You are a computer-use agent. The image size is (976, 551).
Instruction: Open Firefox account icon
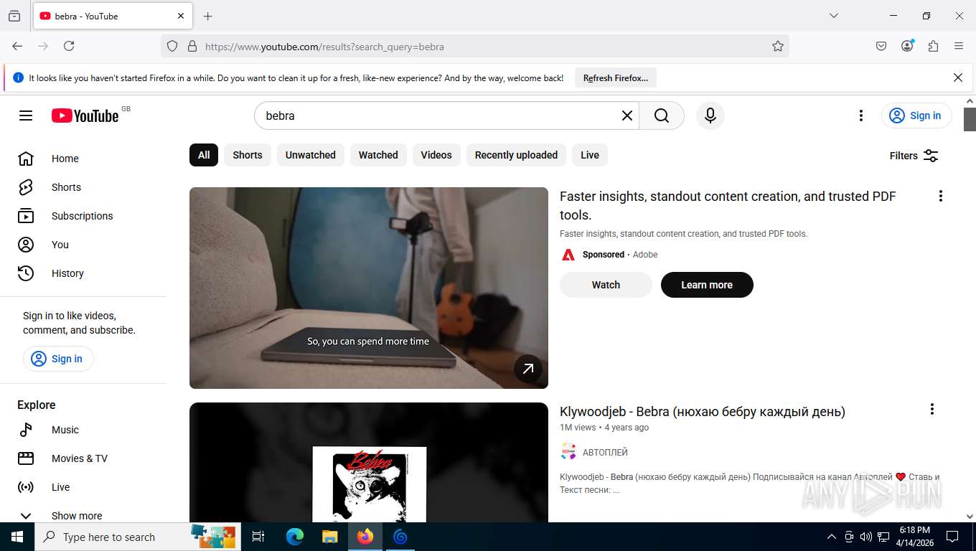[x=907, y=46]
